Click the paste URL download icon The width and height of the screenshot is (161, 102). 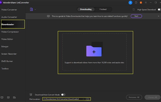31,10
